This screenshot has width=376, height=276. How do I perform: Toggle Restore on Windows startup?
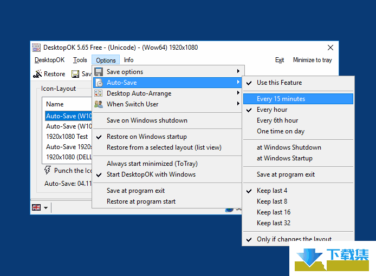click(x=167, y=137)
